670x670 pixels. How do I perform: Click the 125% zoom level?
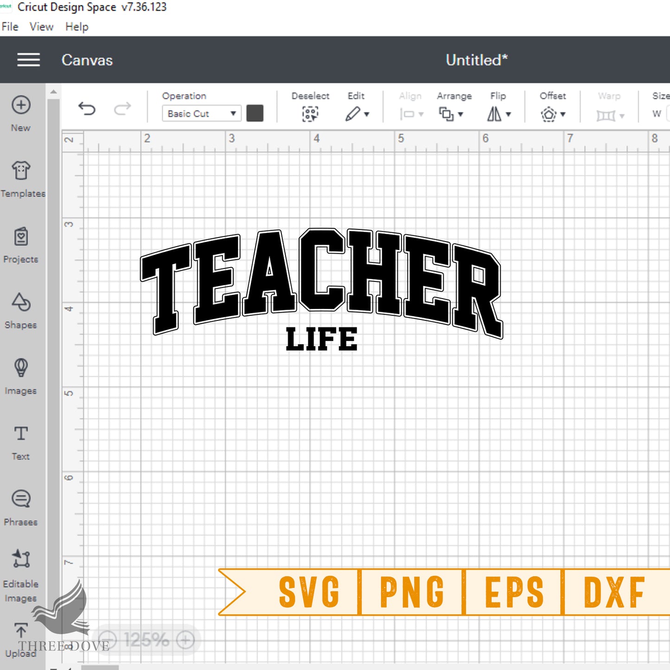coord(147,640)
